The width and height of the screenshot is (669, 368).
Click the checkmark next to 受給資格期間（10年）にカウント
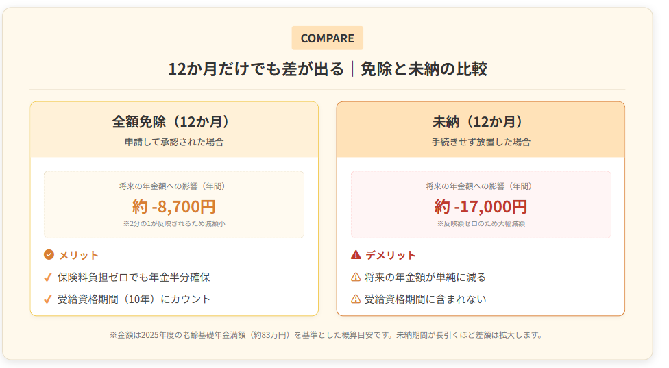[x=48, y=299]
